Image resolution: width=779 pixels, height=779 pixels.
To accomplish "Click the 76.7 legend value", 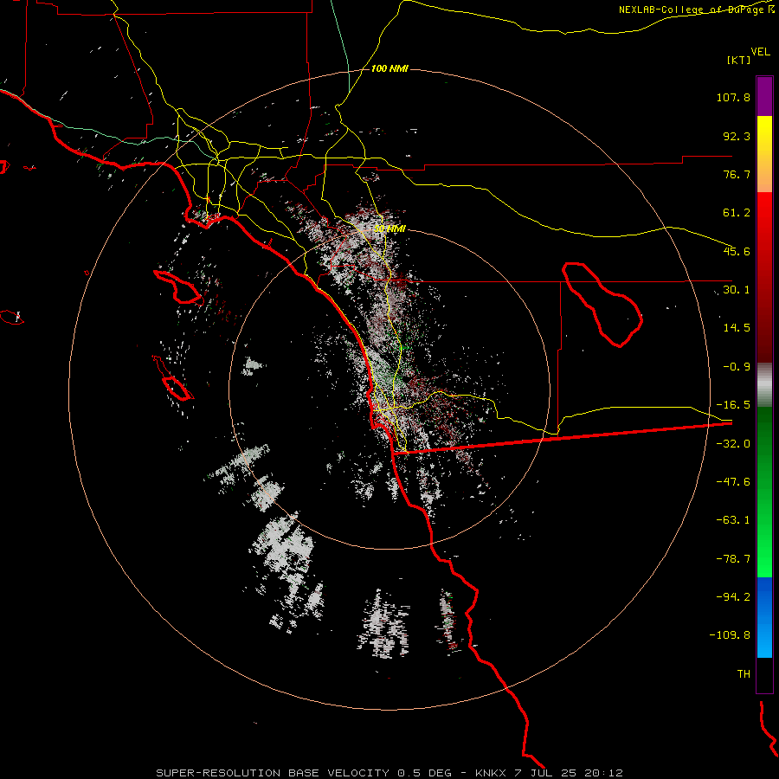I will tap(737, 174).
